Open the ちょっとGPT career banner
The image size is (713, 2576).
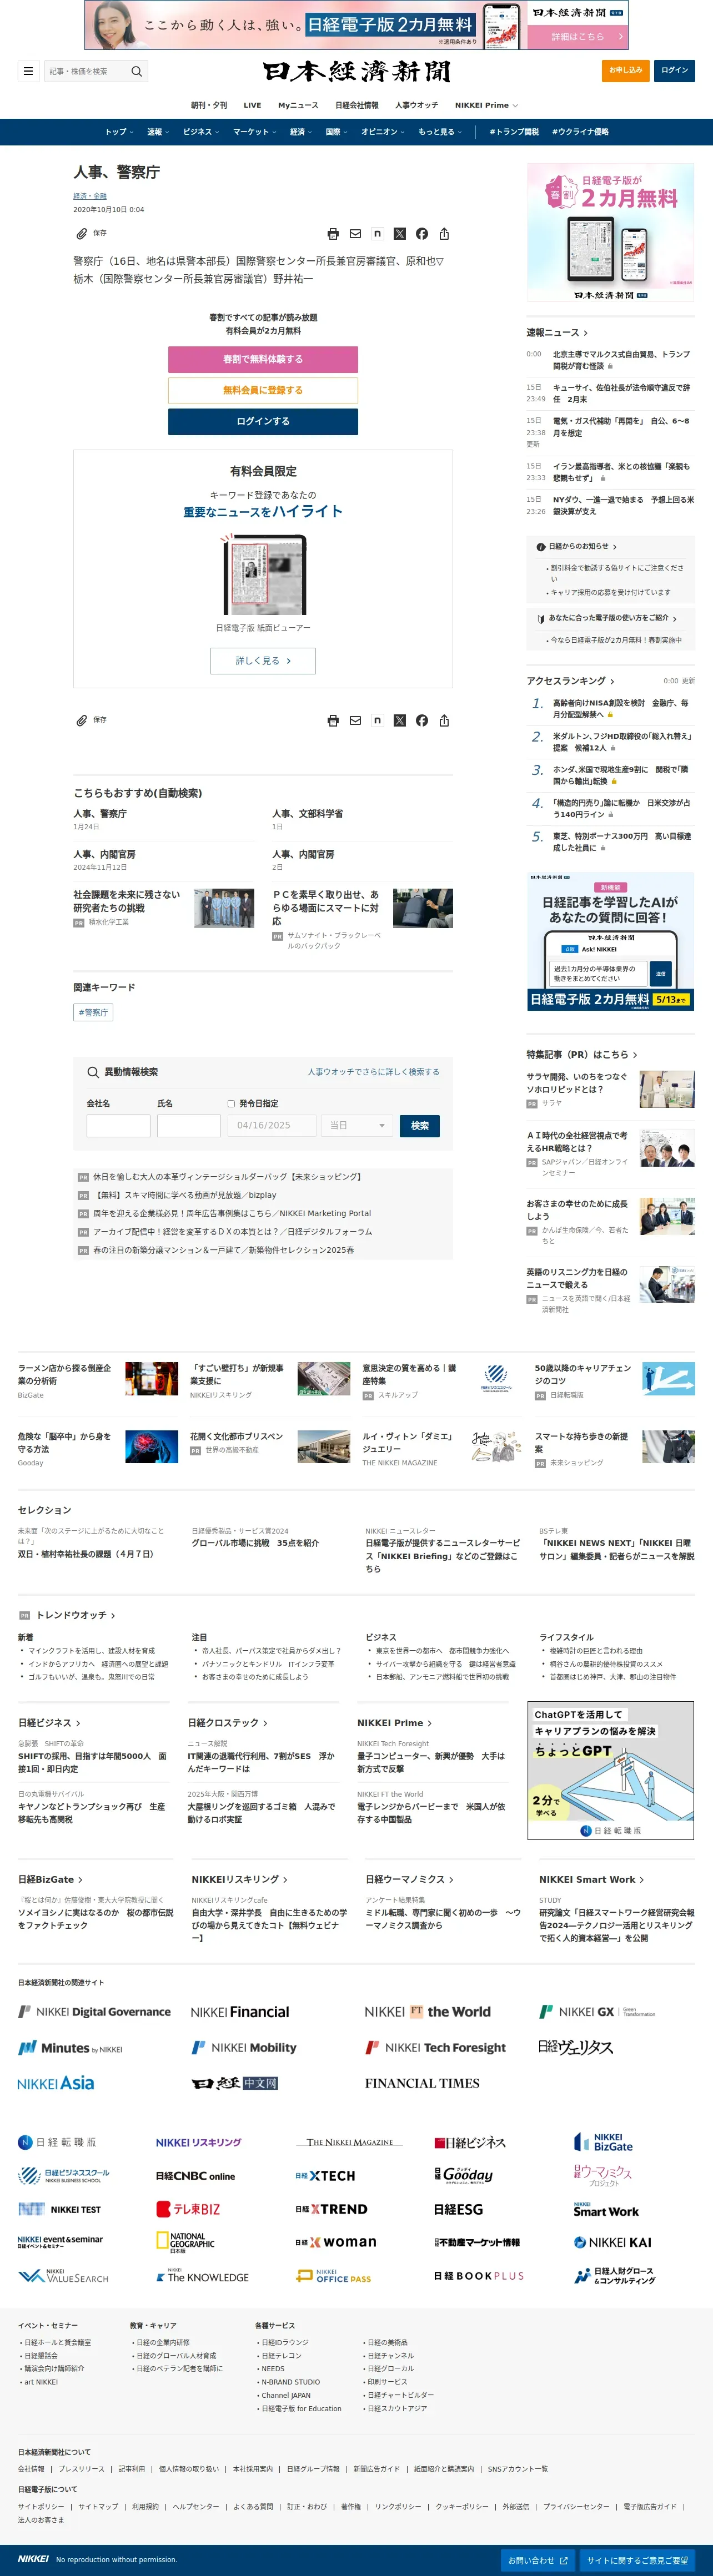coord(611,1771)
